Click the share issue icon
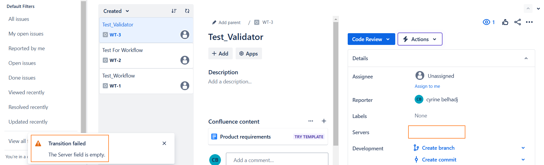Screen dimensions: 544x165 (518, 22)
